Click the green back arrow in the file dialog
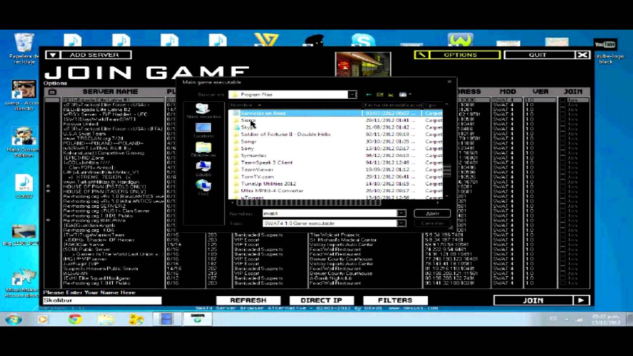 368,94
